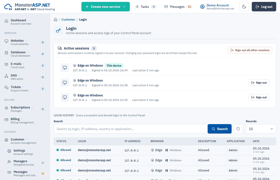Image resolution: width=280 pixels, height=180 pixels.
Task: Click the IP ADDRESS column header
Action: click(132, 141)
